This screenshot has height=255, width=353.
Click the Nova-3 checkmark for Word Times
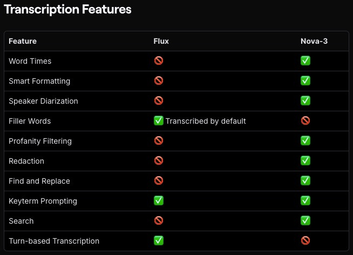(x=306, y=61)
